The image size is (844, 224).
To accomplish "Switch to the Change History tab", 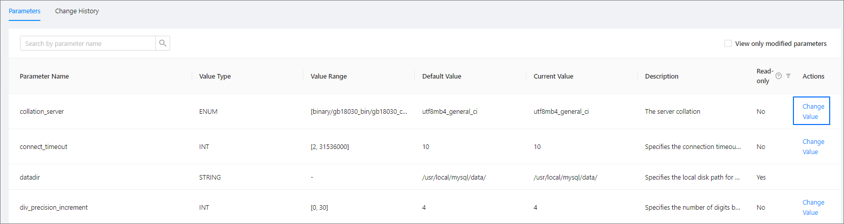I will point(77,11).
